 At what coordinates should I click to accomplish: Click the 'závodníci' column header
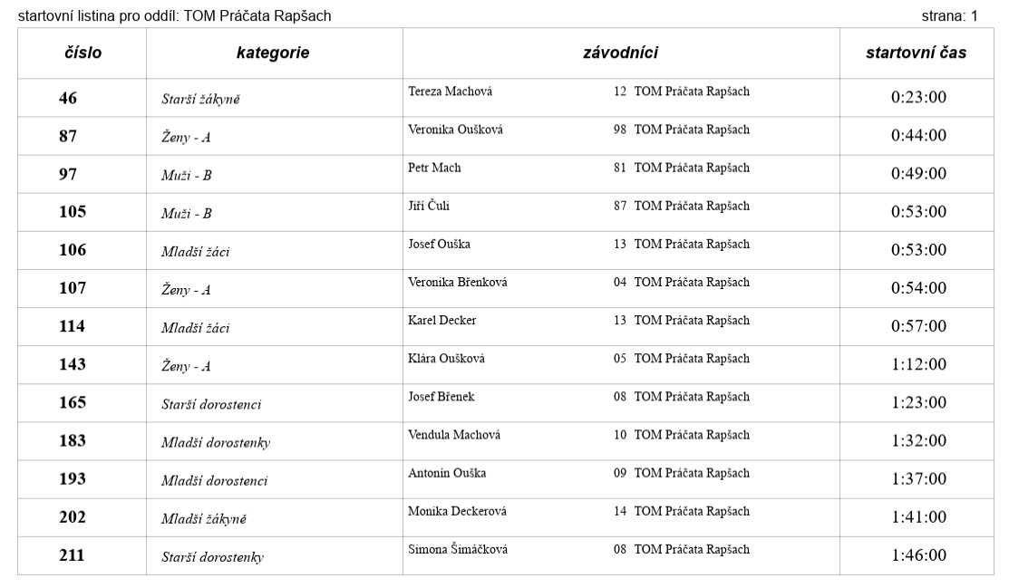click(x=620, y=53)
